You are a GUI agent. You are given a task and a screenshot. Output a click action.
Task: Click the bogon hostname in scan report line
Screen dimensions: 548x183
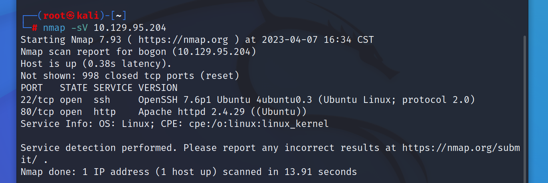[152, 52]
